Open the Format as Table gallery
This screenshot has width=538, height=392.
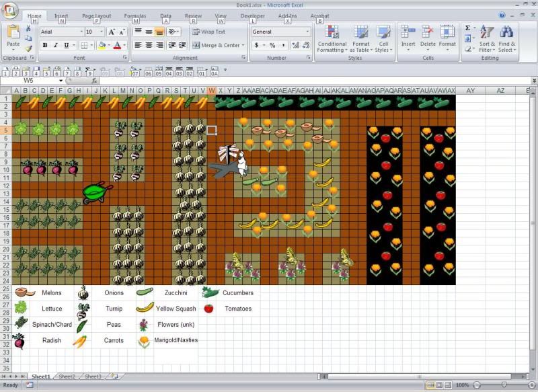pos(360,38)
